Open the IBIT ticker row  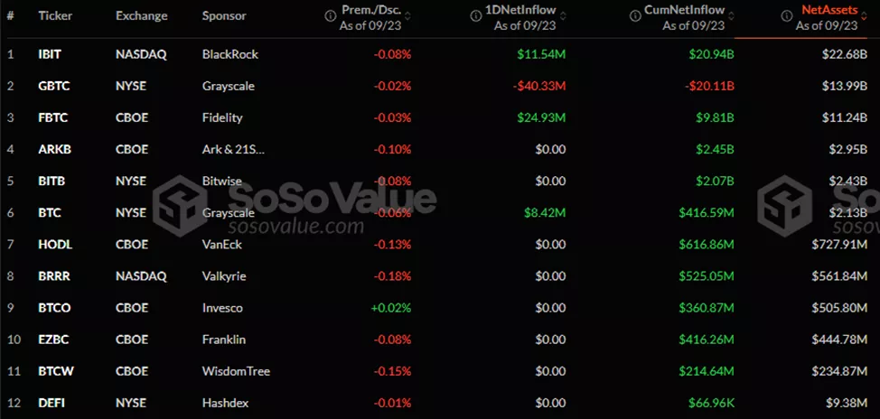[50, 54]
